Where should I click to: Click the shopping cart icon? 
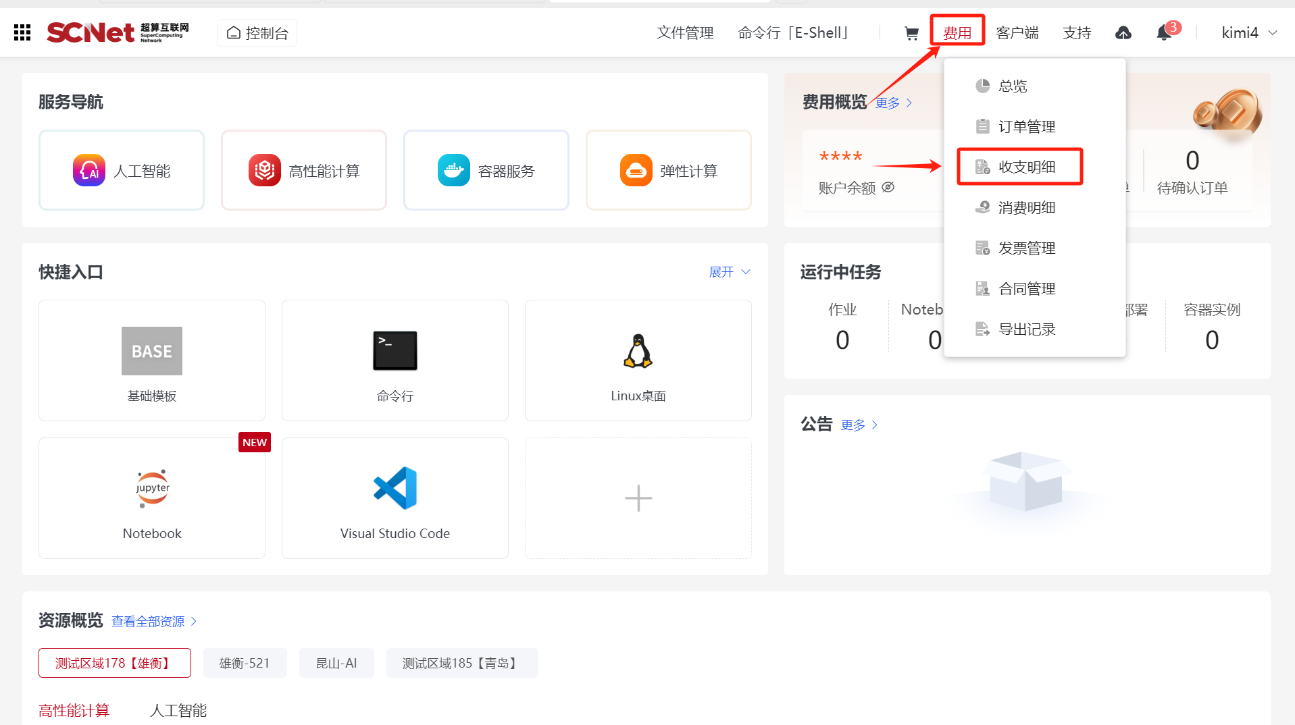pos(911,33)
